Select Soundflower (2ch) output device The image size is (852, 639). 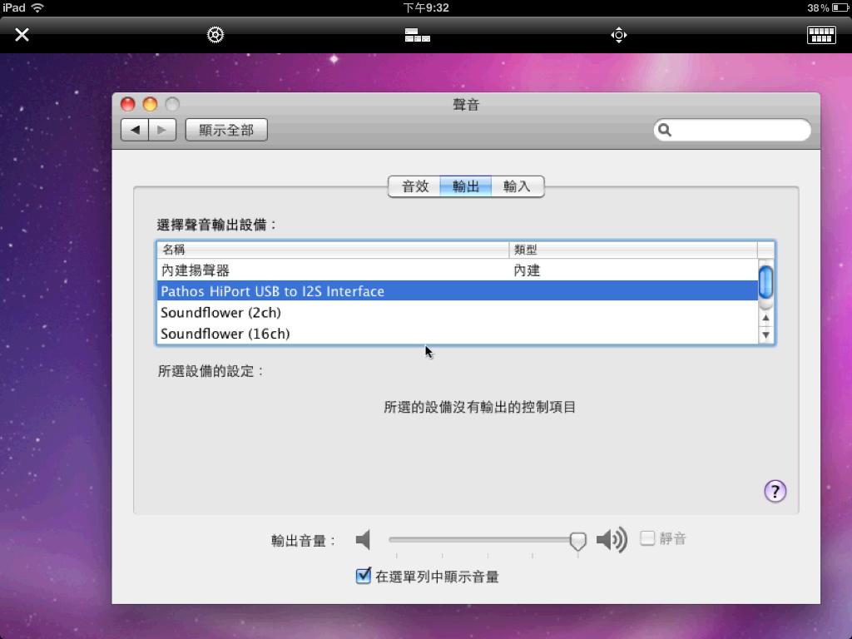(457, 313)
